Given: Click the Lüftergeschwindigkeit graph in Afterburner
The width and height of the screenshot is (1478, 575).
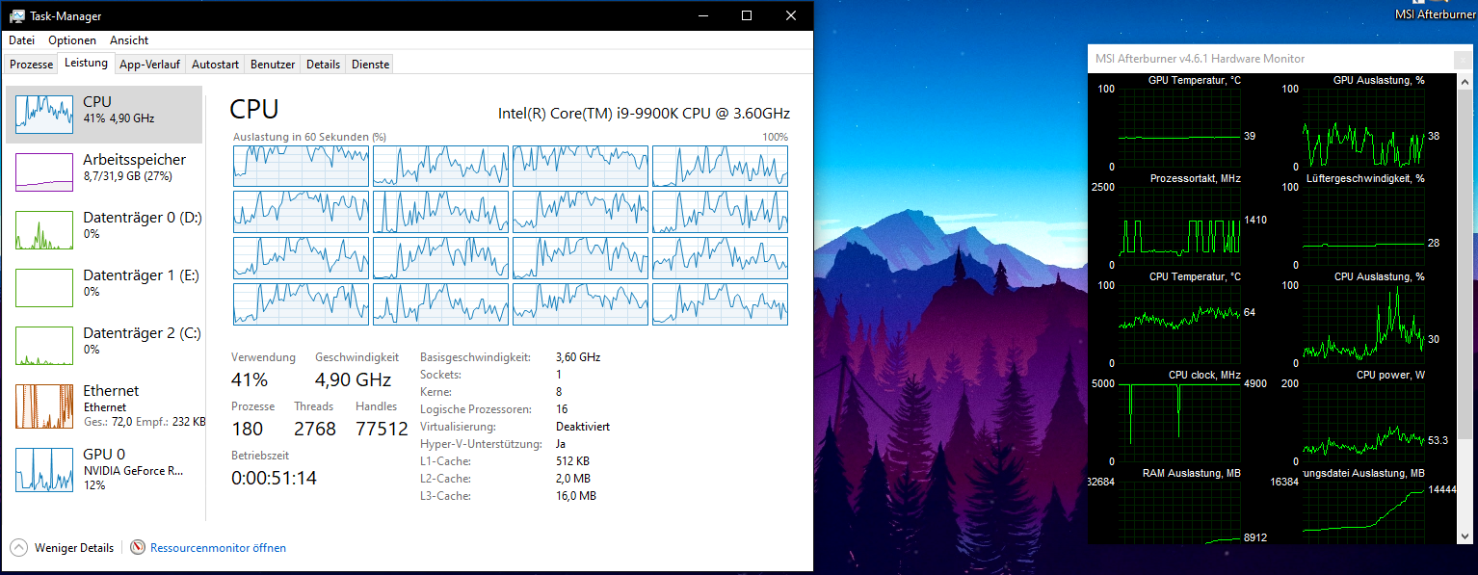Looking at the screenshot, I should point(1363,226).
